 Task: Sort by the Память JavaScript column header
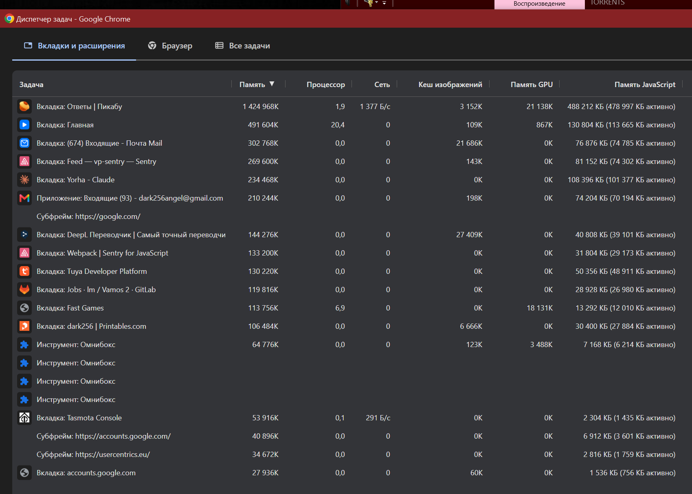[x=645, y=85]
